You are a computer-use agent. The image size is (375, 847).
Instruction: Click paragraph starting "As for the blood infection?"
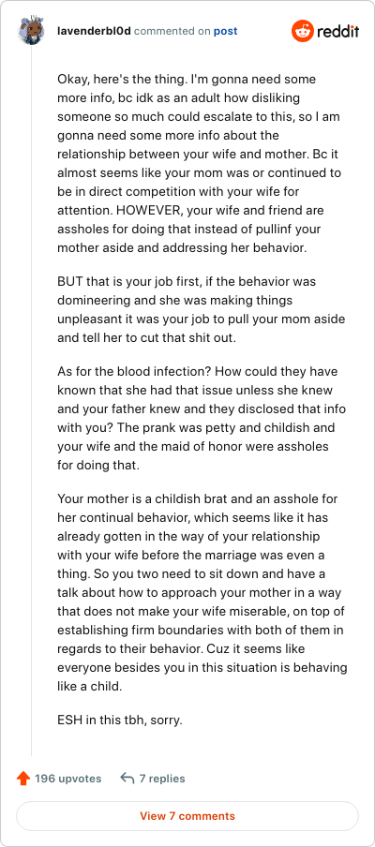(201, 418)
